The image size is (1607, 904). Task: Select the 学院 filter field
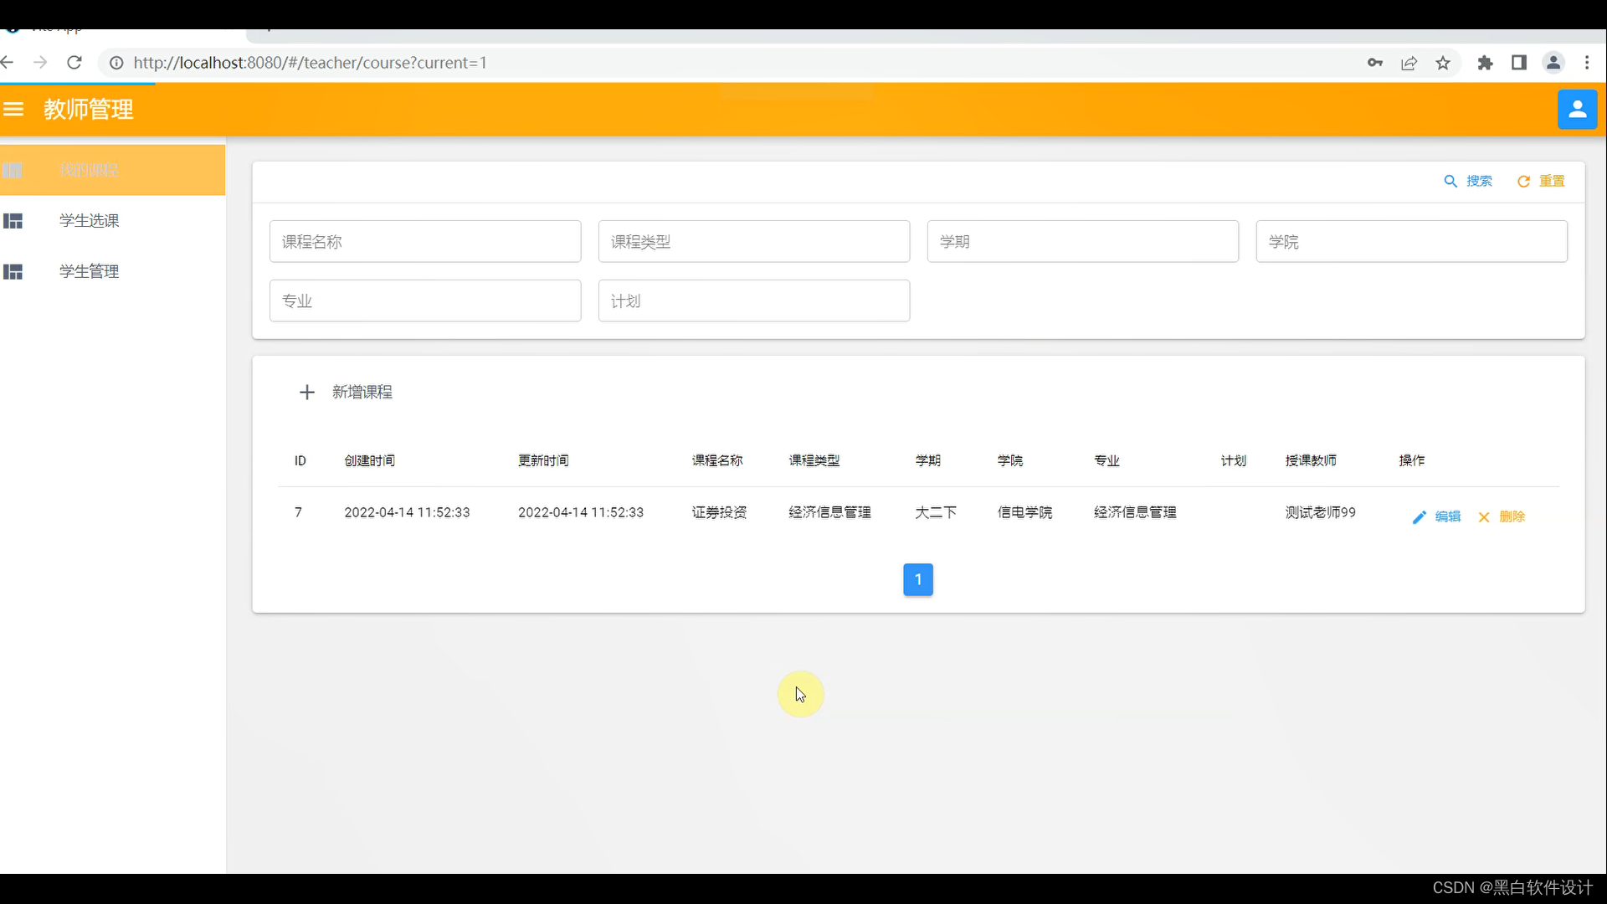click(1411, 242)
